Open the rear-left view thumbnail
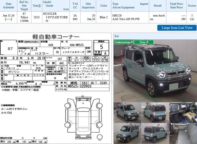 click(x=155, y=113)
